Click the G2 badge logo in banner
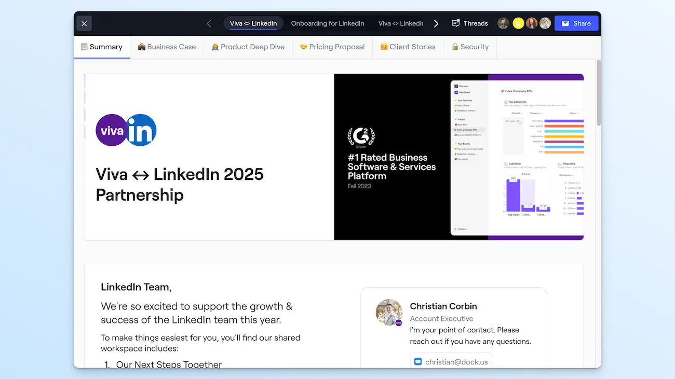This screenshot has height=379, width=675. (361, 137)
